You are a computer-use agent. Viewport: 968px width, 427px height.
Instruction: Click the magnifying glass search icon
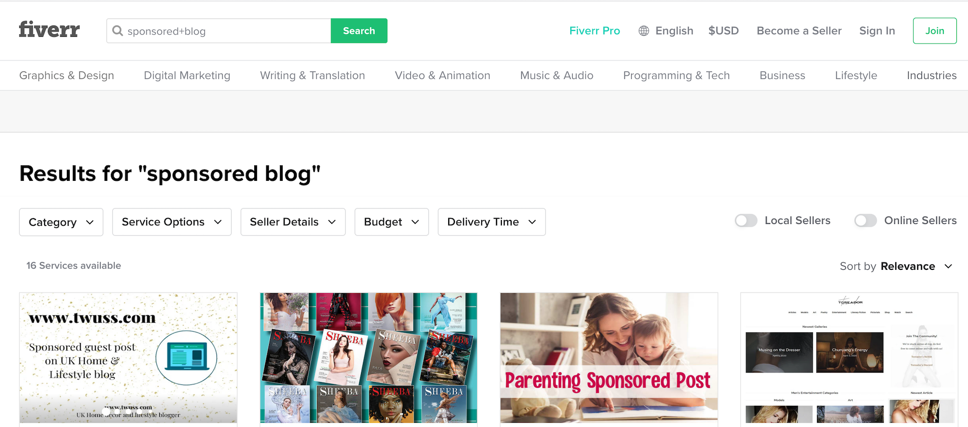coord(117,31)
